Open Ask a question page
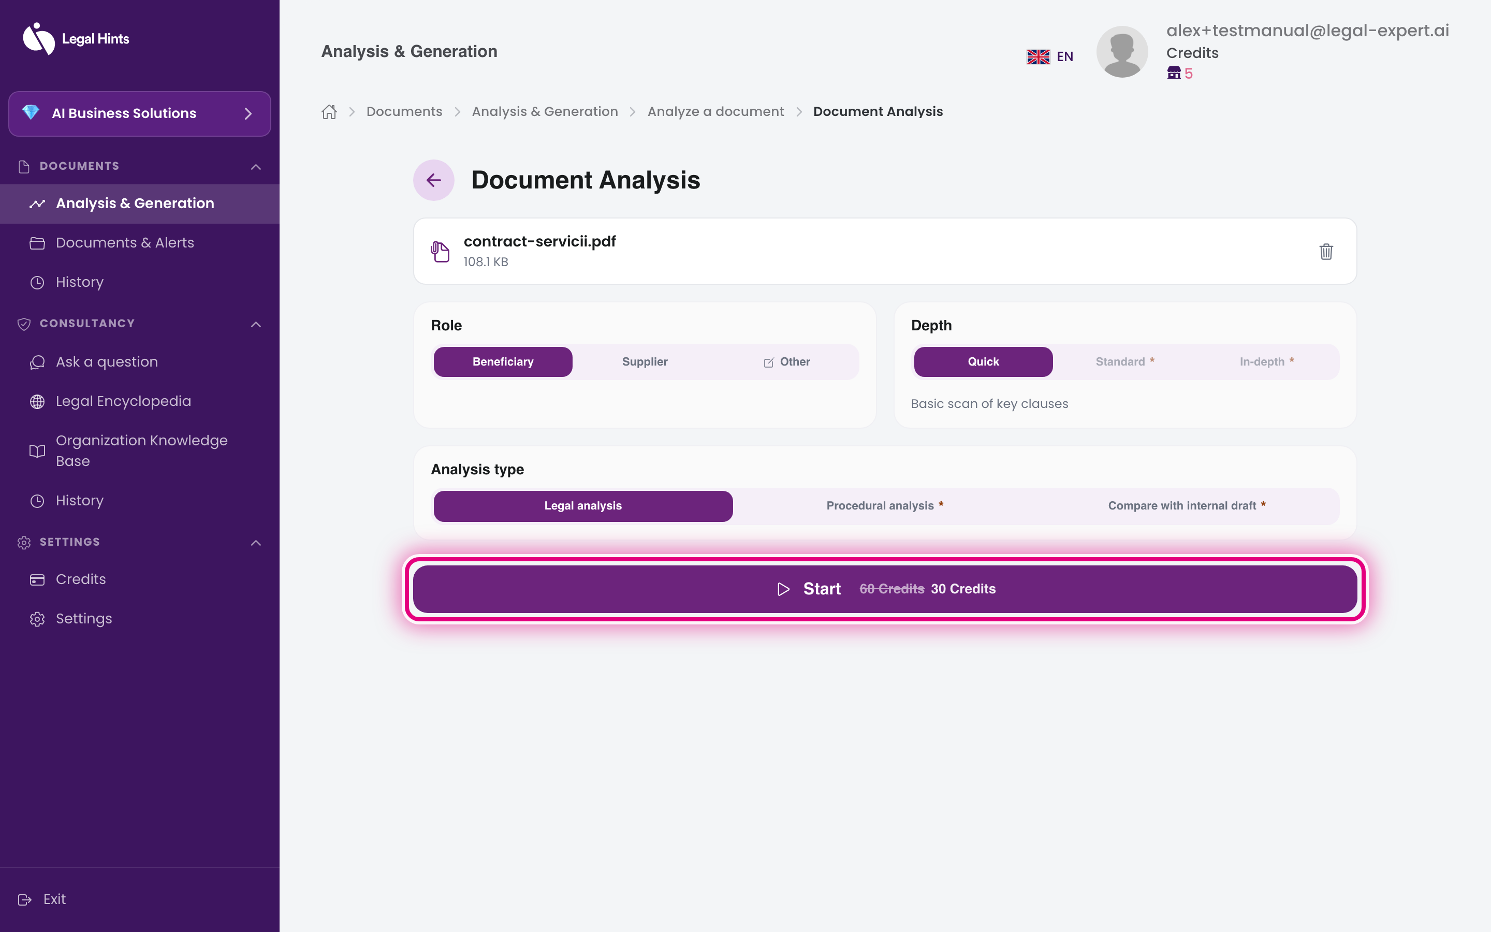Screen dimensions: 1491x932 tap(140, 362)
